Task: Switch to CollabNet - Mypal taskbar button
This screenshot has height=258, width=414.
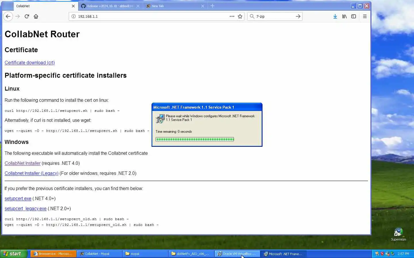Action: pyautogui.click(x=99, y=254)
